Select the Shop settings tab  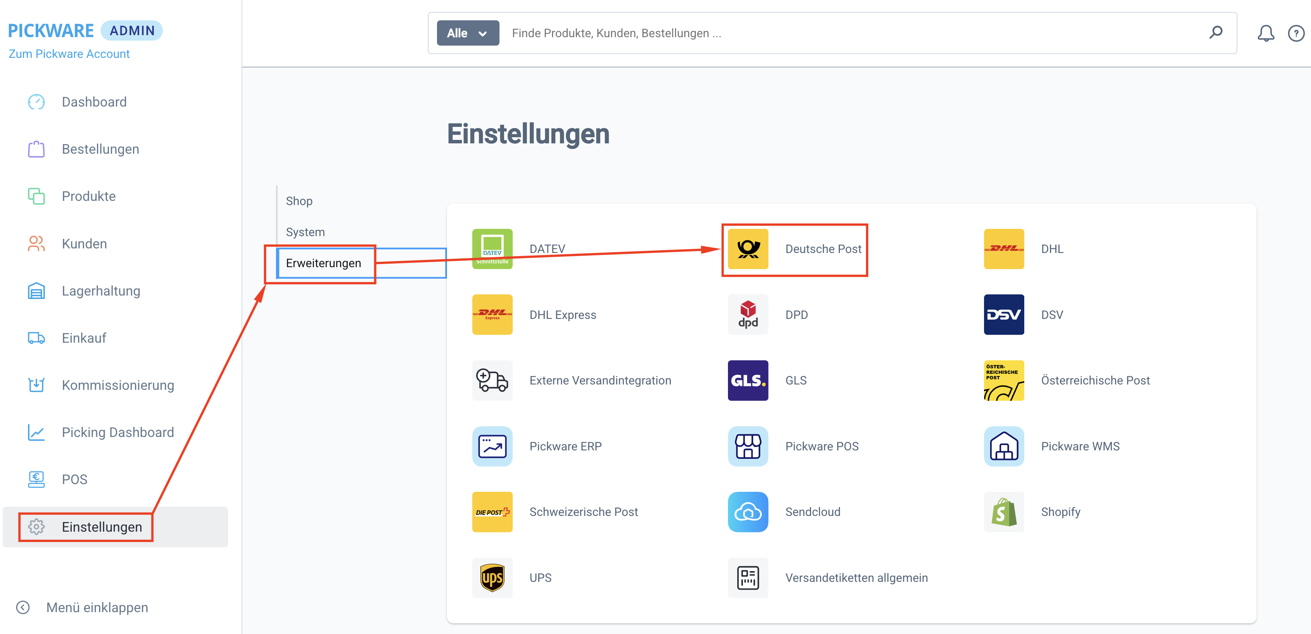(299, 201)
